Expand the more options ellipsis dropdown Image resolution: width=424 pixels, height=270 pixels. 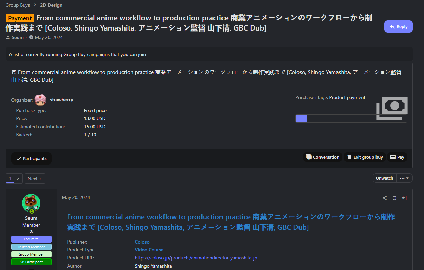(x=404, y=178)
